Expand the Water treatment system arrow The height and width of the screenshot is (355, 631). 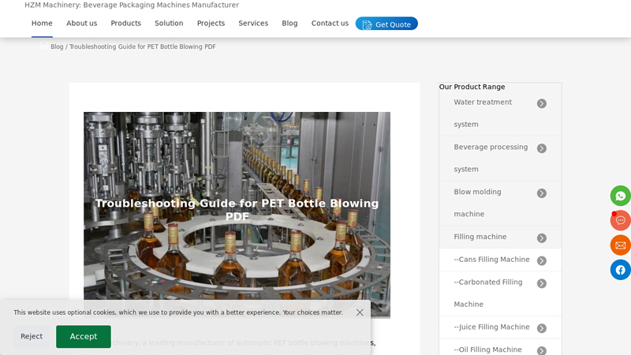[x=542, y=103]
